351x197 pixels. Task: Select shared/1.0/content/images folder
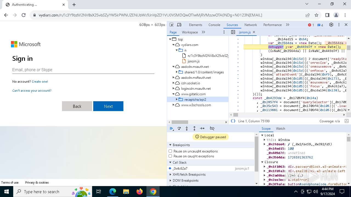point(204,72)
